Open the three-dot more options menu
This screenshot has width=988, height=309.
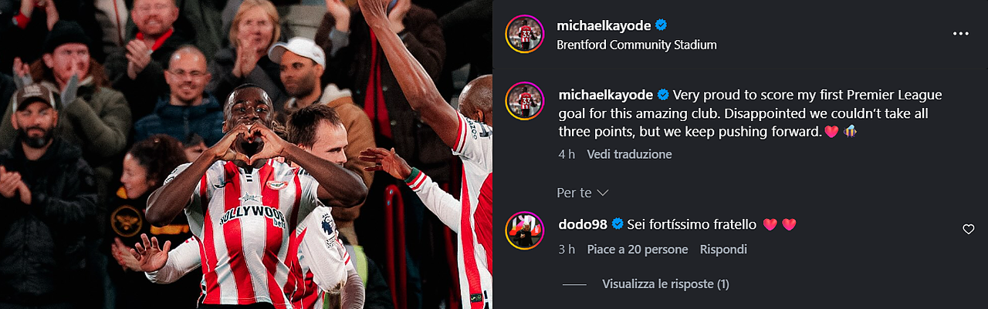[x=960, y=34]
